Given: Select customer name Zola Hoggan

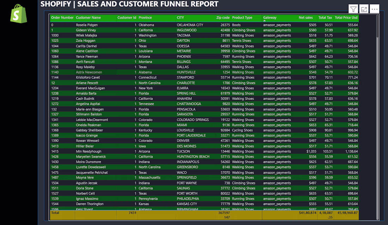Looking at the screenshot, I should (85, 40).
